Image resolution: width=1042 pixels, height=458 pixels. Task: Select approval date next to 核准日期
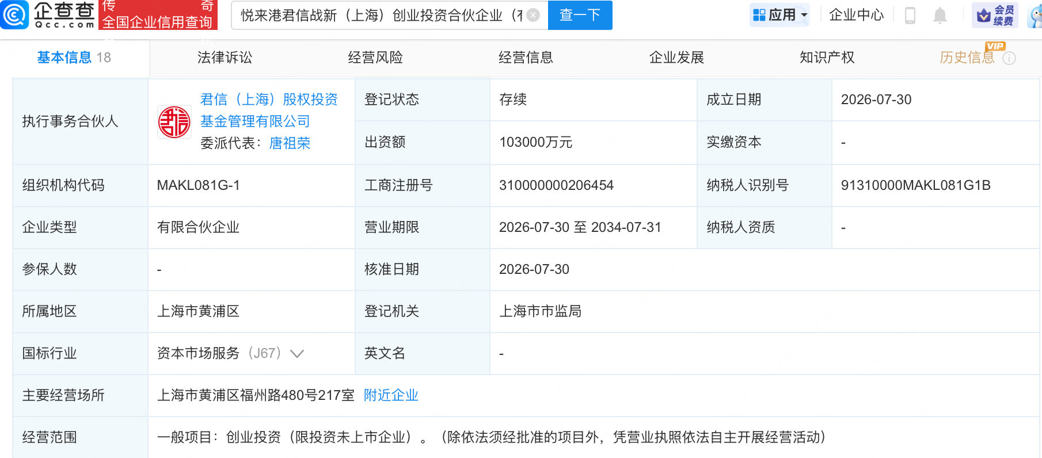pos(534,269)
